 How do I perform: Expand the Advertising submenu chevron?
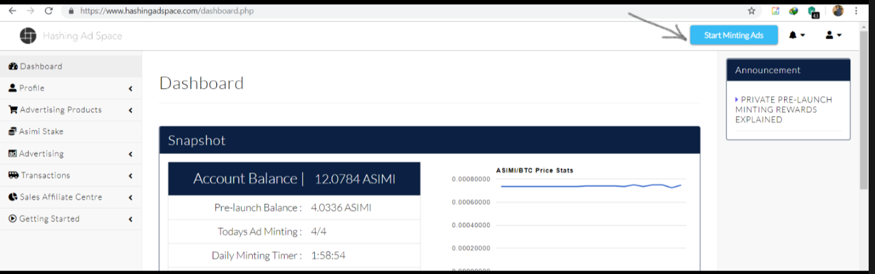130,154
